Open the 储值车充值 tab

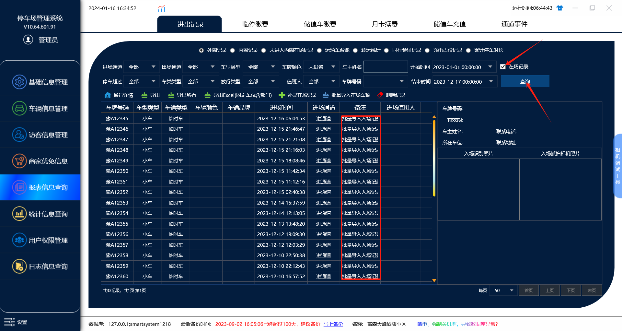(450, 24)
